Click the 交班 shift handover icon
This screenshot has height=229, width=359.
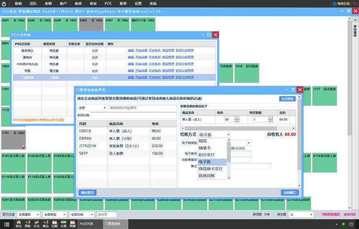pos(63,224)
